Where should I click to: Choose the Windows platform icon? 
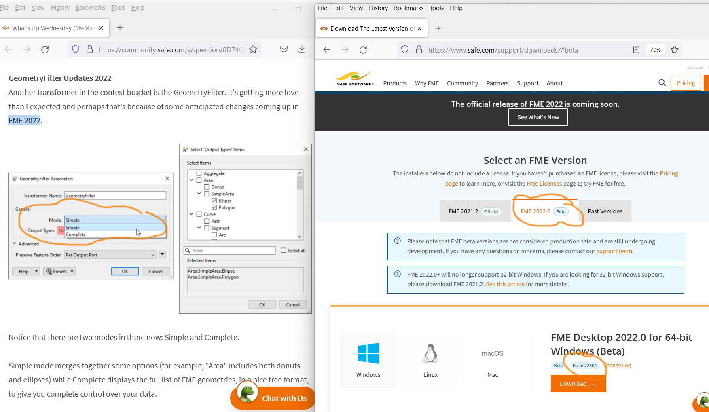coord(368,360)
